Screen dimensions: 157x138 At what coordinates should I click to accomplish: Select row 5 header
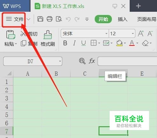tap(7, 115)
